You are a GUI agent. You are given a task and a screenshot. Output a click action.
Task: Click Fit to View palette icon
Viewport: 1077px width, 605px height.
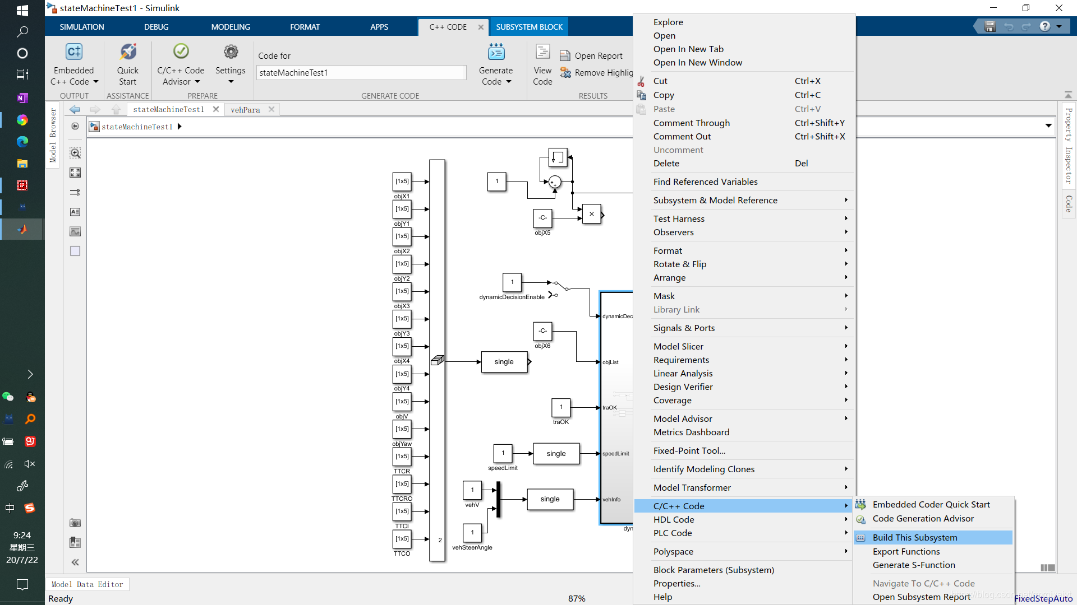point(75,173)
